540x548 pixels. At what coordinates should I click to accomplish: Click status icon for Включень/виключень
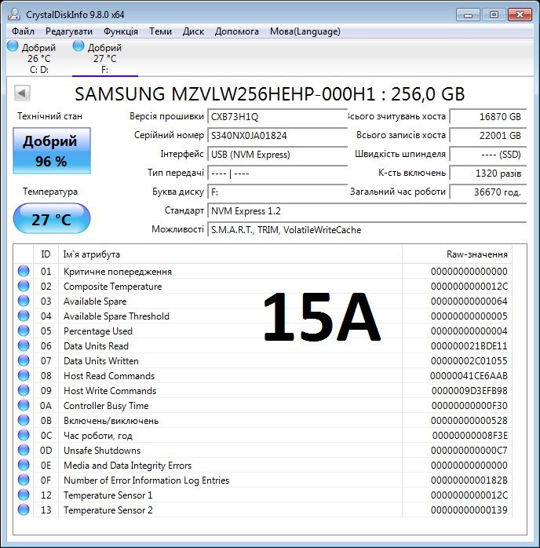(24, 420)
